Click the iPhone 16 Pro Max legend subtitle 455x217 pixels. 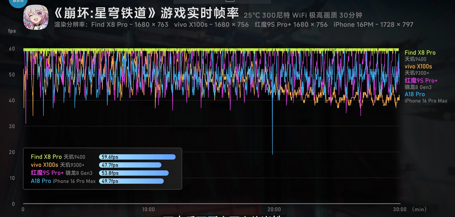coord(426,101)
